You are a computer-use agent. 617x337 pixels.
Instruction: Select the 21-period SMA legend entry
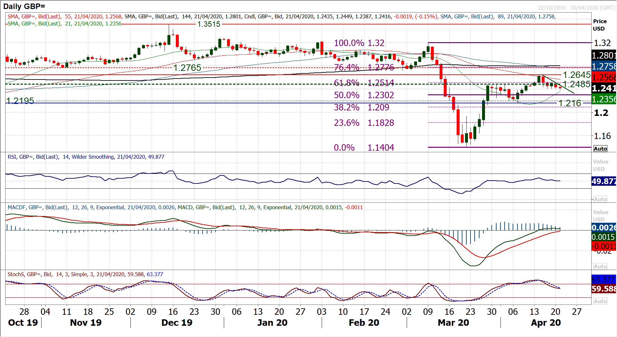click(64, 23)
